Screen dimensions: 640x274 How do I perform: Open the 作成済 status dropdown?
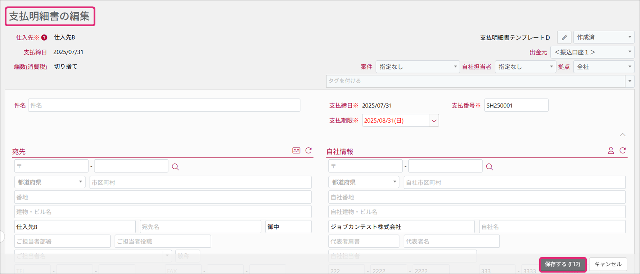(603, 37)
